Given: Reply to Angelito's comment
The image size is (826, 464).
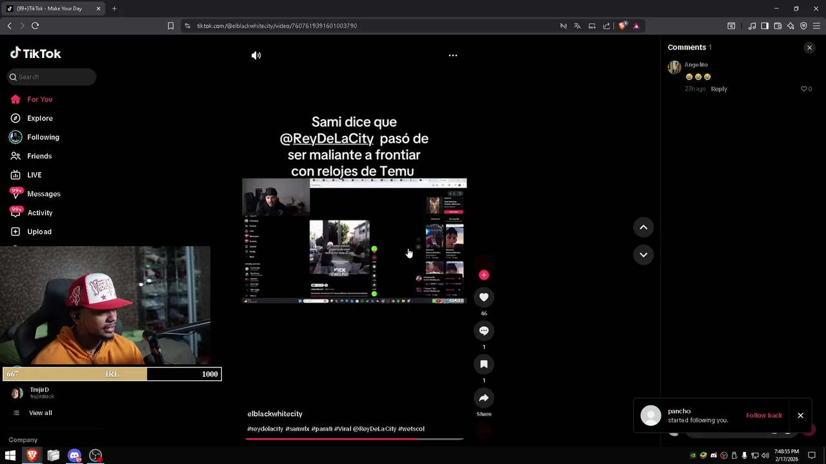Looking at the screenshot, I should (x=719, y=89).
